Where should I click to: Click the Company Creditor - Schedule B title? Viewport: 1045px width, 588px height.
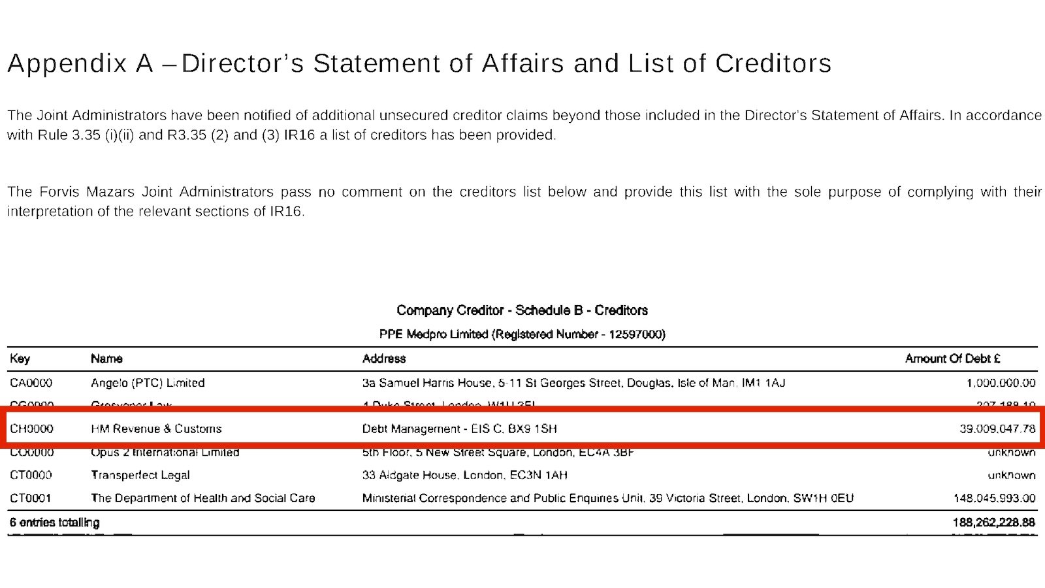click(x=522, y=310)
